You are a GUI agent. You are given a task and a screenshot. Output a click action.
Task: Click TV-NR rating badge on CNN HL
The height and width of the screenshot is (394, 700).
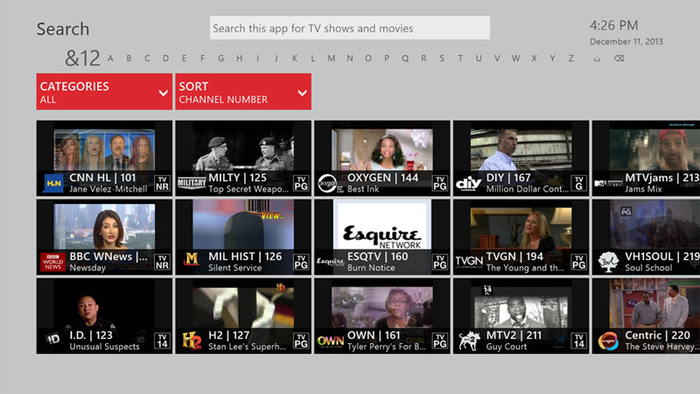click(162, 183)
